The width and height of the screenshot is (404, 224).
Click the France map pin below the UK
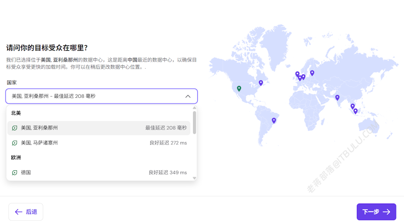[300, 78]
